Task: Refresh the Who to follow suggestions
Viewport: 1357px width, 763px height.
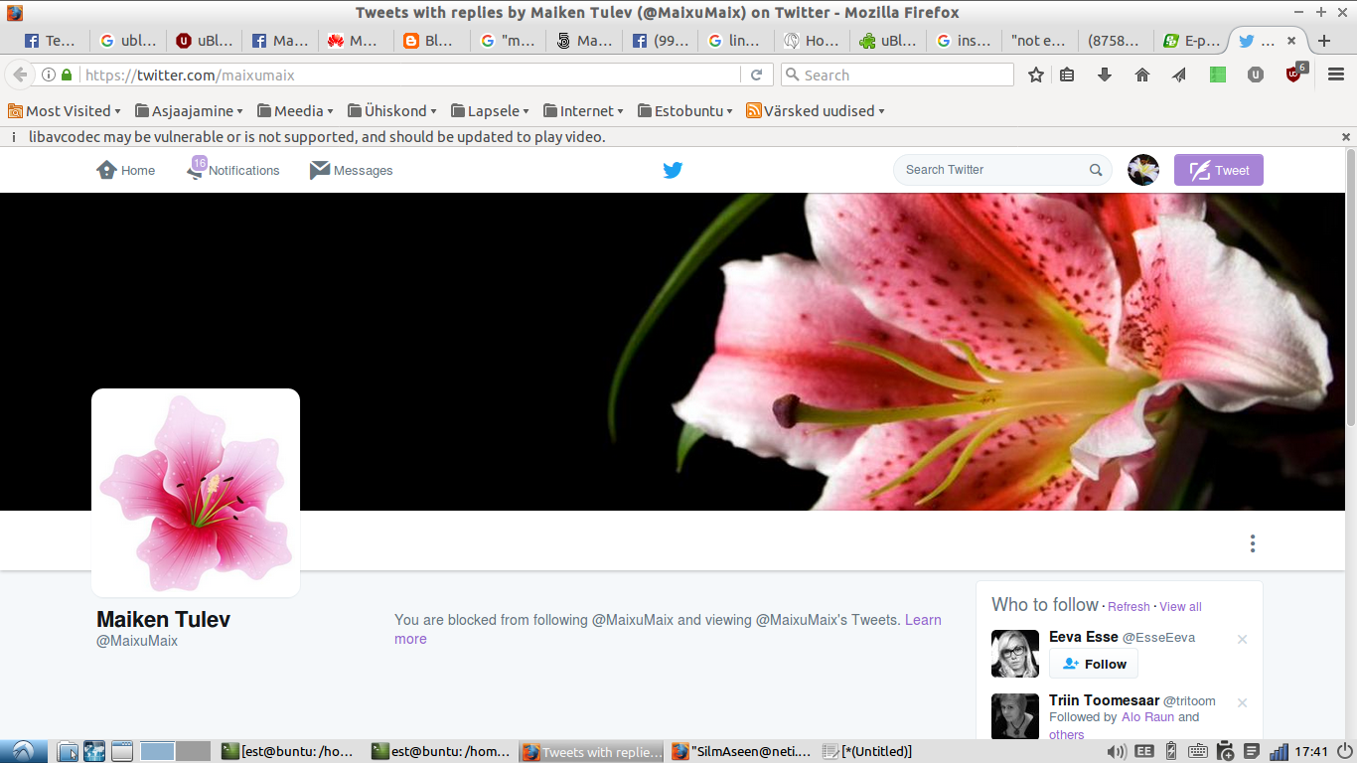Action: coord(1129,607)
